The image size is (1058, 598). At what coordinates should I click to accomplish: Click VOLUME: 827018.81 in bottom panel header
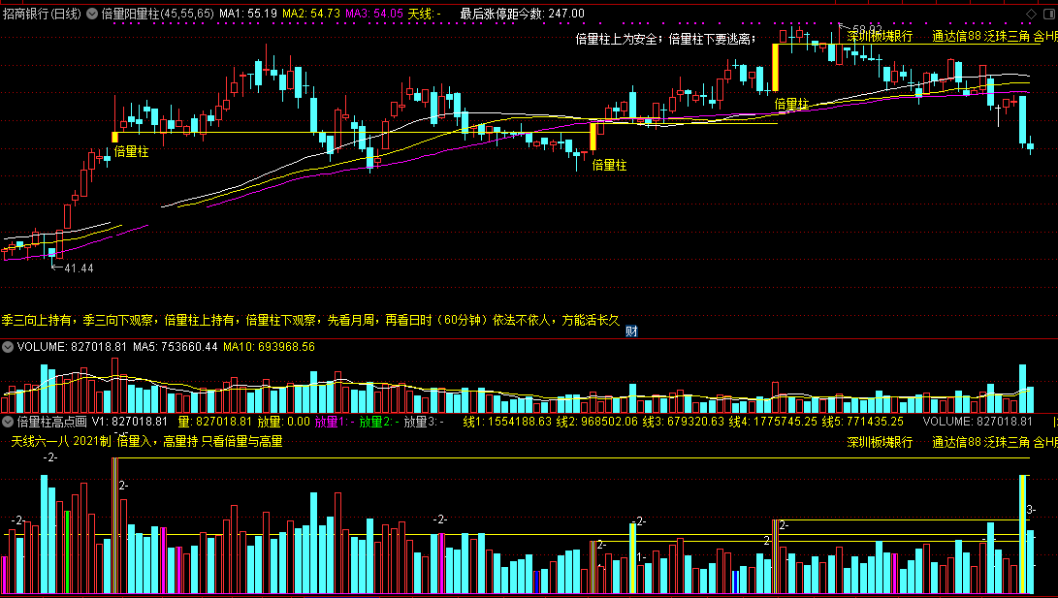(978, 422)
